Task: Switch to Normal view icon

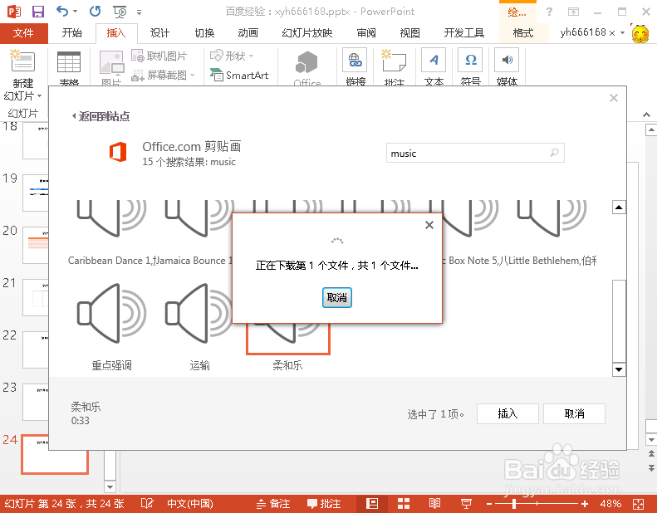Action: 372,503
